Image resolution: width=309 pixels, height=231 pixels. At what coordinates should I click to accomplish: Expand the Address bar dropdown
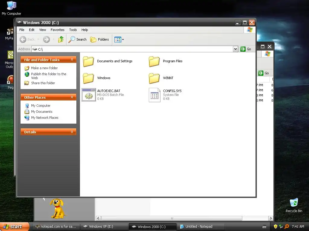point(235,49)
